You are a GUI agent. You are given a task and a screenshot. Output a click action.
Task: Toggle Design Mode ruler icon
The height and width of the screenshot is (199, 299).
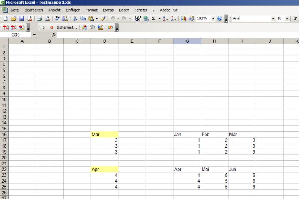101,28
